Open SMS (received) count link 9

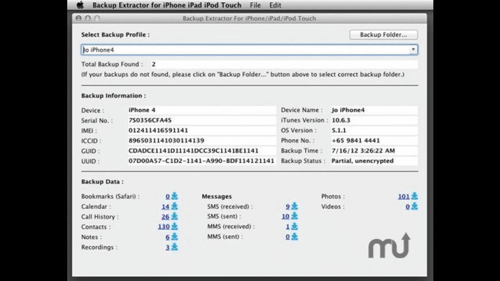[287, 207]
